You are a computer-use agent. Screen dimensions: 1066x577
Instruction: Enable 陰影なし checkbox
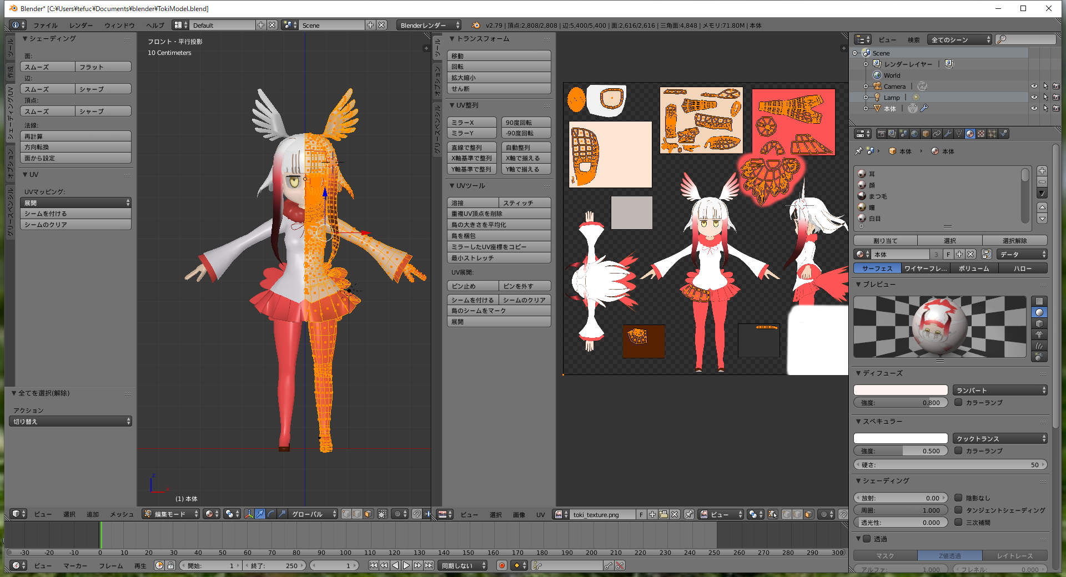tap(958, 498)
